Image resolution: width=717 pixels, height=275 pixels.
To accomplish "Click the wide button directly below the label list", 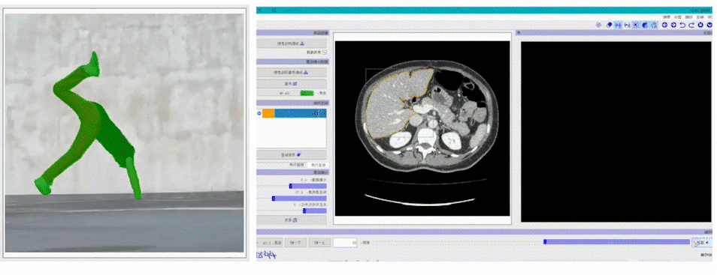I will pos(292,154).
